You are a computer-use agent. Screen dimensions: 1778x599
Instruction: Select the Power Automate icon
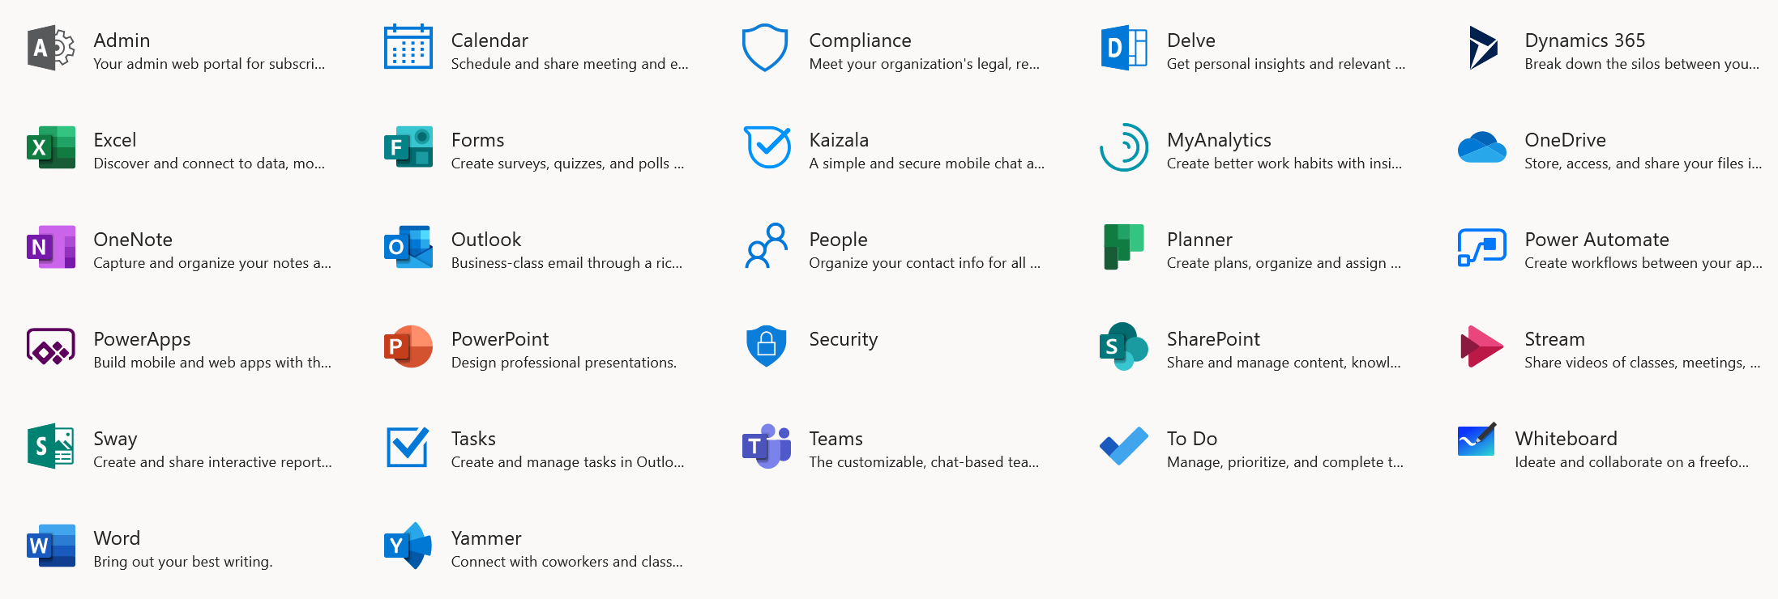[x=1482, y=247]
